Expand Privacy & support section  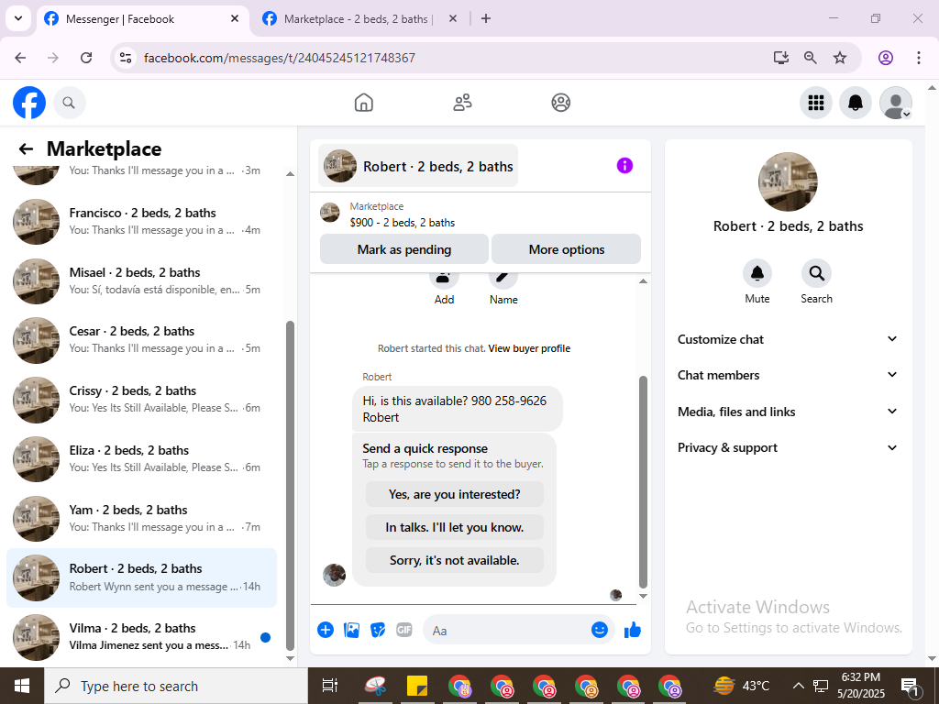[788, 447]
